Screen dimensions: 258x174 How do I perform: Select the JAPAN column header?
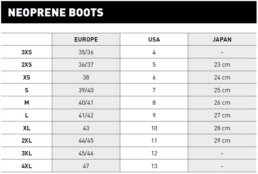point(222,39)
